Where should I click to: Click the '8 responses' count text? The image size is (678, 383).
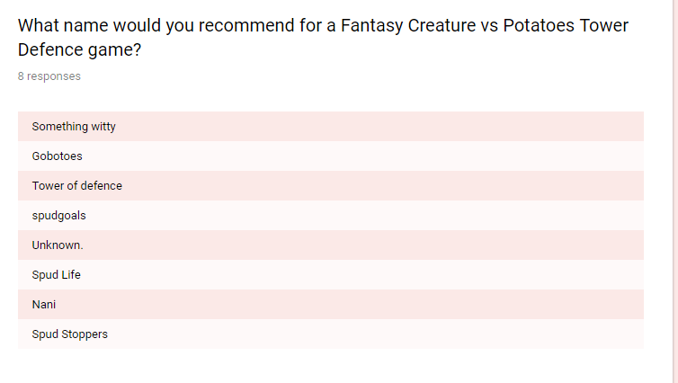coord(49,76)
